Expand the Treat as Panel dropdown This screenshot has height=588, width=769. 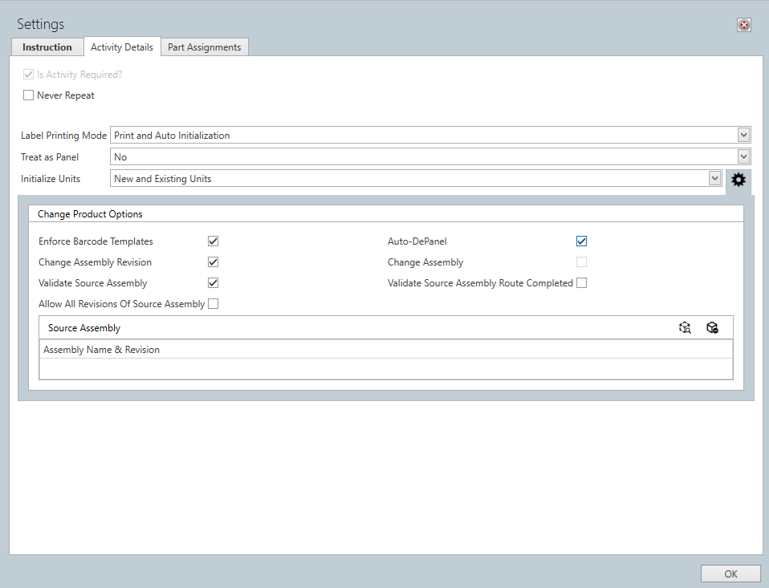click(x=743, y=156)
